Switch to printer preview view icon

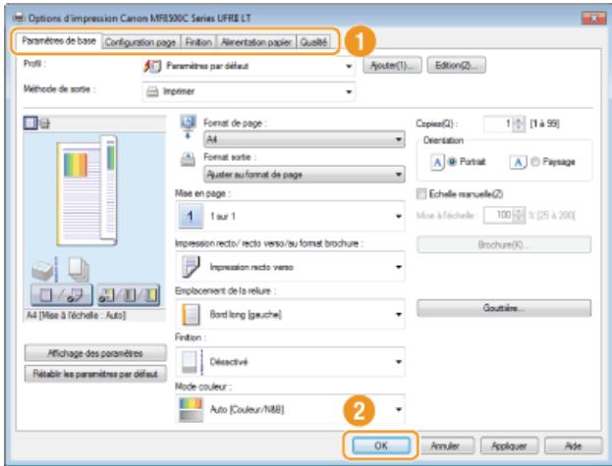click(x=44, y=124)
